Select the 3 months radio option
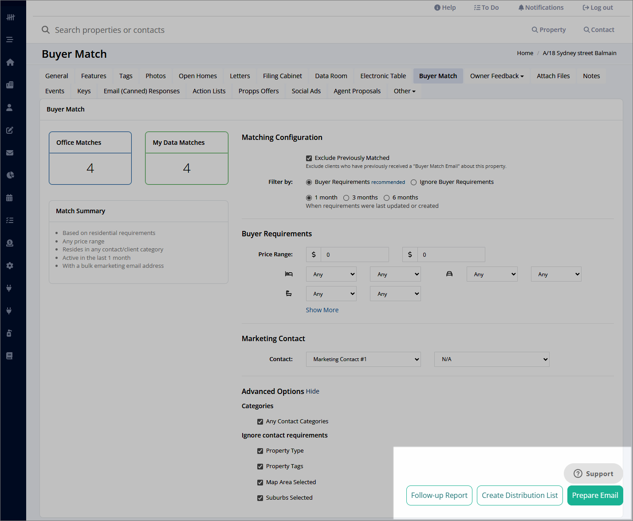633x521 pixels. [346, 198]
